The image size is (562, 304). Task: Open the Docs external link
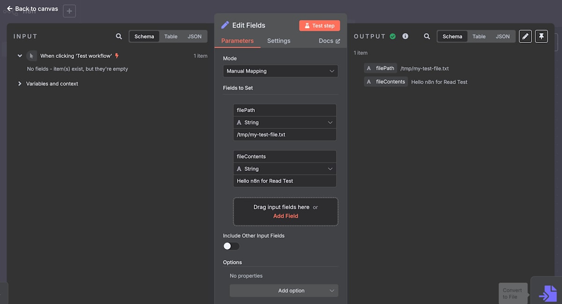(329, 41)
